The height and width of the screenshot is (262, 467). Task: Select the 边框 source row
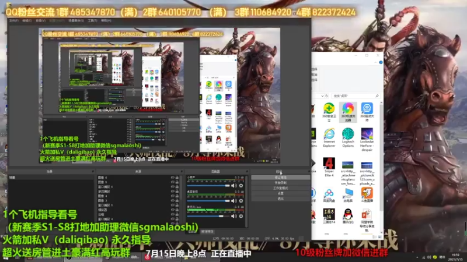tap(135, 214)
